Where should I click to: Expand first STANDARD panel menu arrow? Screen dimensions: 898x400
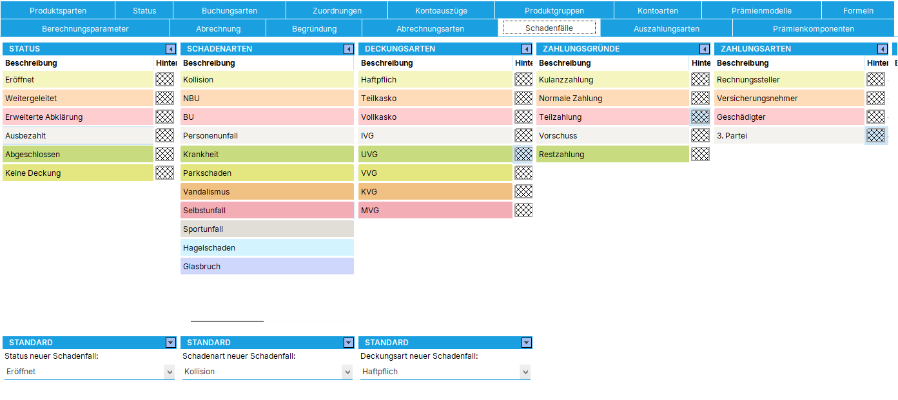click(171, 343)
